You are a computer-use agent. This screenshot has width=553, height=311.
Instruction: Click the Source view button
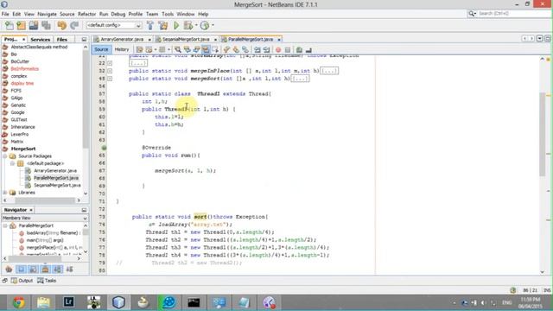pos(101,50)
